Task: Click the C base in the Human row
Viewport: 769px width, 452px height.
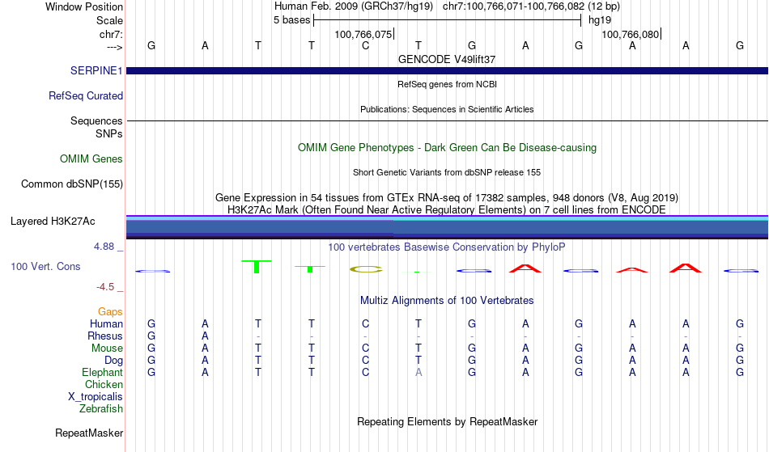Action: [365, 323]
